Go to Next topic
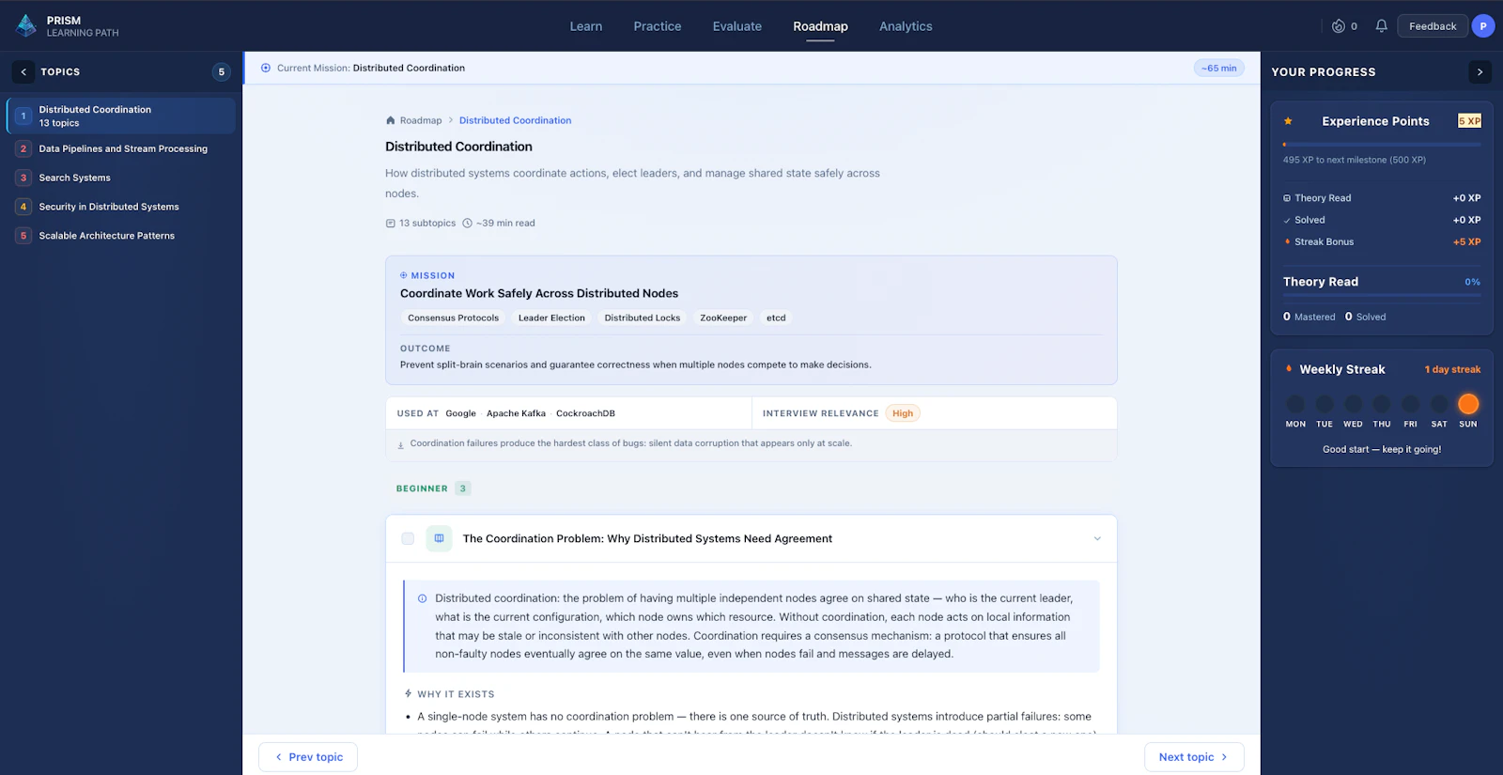1503x775 pixels. point(1194,757)
